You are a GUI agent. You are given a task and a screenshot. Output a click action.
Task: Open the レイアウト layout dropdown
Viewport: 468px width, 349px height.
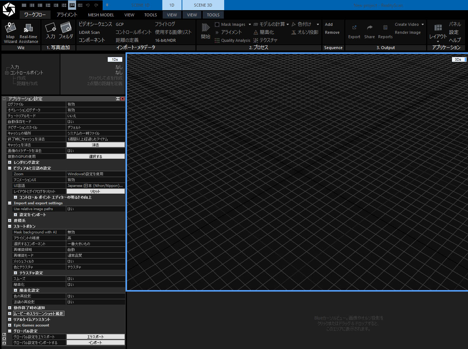click(438, 37)
